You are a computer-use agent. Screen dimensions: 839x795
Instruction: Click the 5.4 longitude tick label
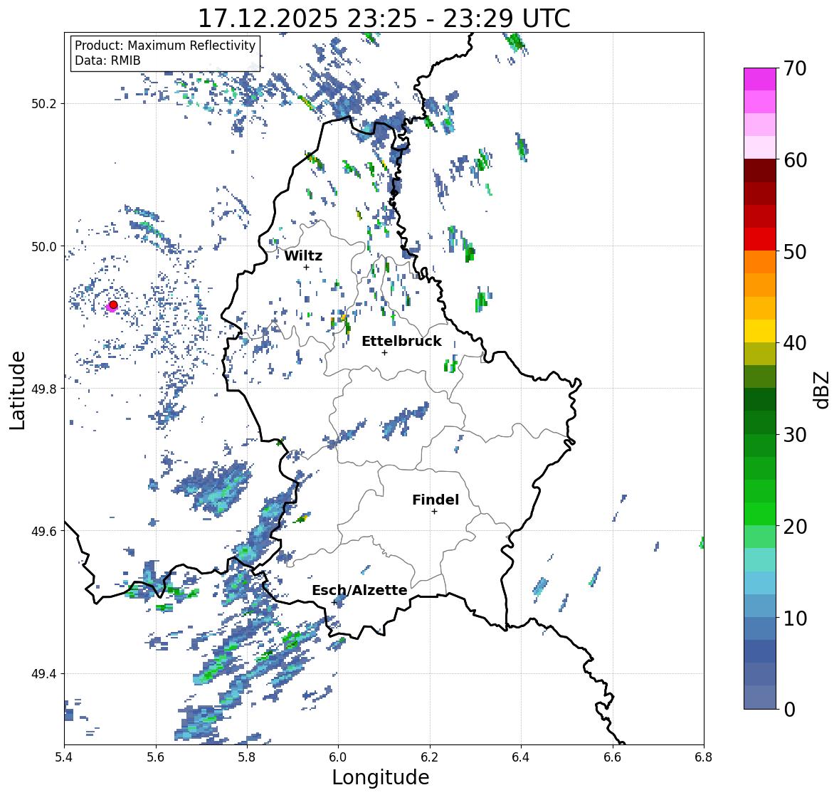[x=64, y=757]
